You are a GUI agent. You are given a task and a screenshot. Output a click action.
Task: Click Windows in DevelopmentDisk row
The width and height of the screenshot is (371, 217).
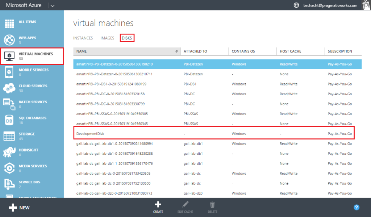(x=239, y=134)
